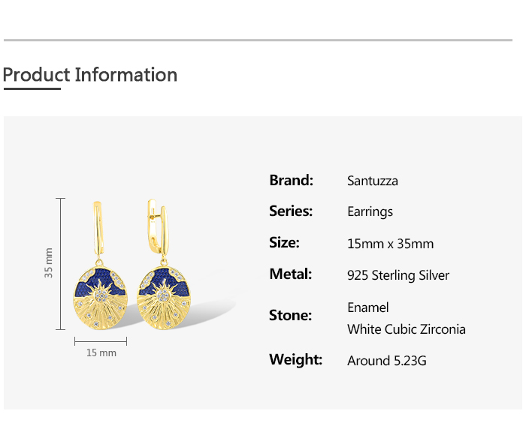The width and height of the screenshot is (526, 447).
Task: Click the Metal: label
Action: pos(290,274)
